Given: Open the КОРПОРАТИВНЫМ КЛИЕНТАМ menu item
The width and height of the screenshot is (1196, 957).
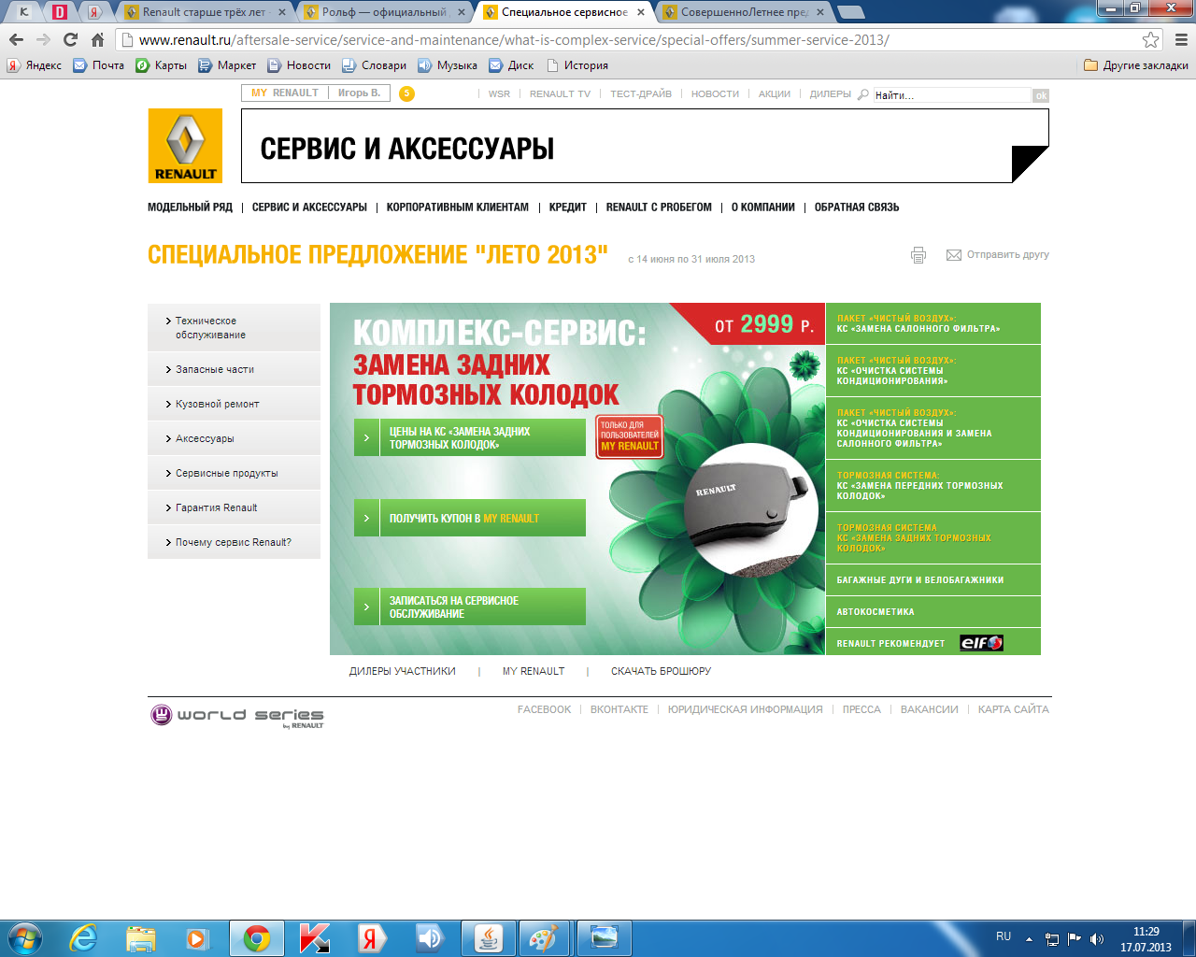Looking at the screenshot, I should pos(458,207).
